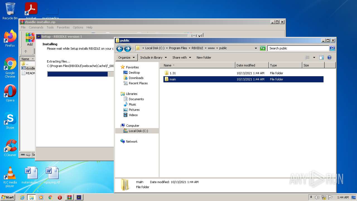Refresh the public folder view
The image size is (357, 201).
pos(262,48)
